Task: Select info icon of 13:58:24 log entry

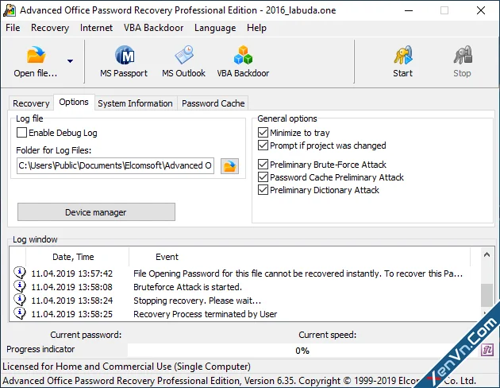Action: click(x=20, y=300)
